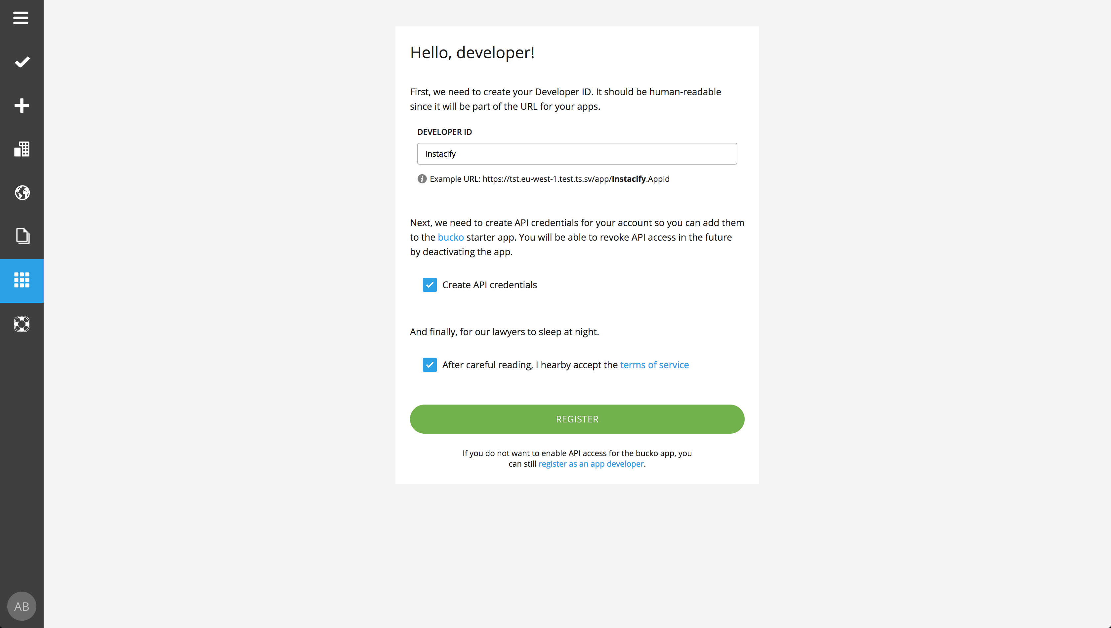Select the apps grid icon in sidebar
The width and height of the screenshot is (1111, 628).
pos(21,280)
